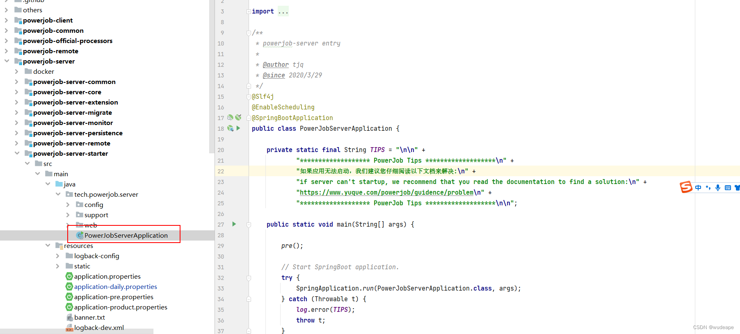Click the @Slf4j annotation

click(263, 97)
